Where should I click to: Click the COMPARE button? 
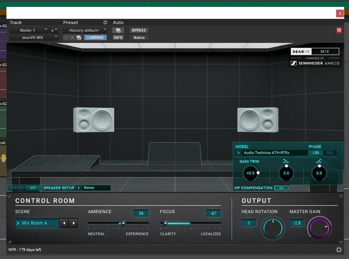[95, 38]
